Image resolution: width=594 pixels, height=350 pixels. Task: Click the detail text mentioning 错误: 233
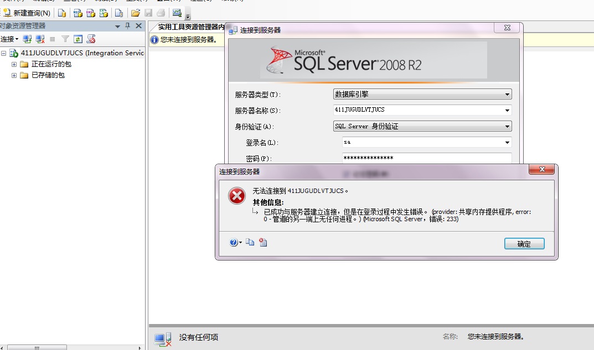pyautogui.click(x=398, y=215)
